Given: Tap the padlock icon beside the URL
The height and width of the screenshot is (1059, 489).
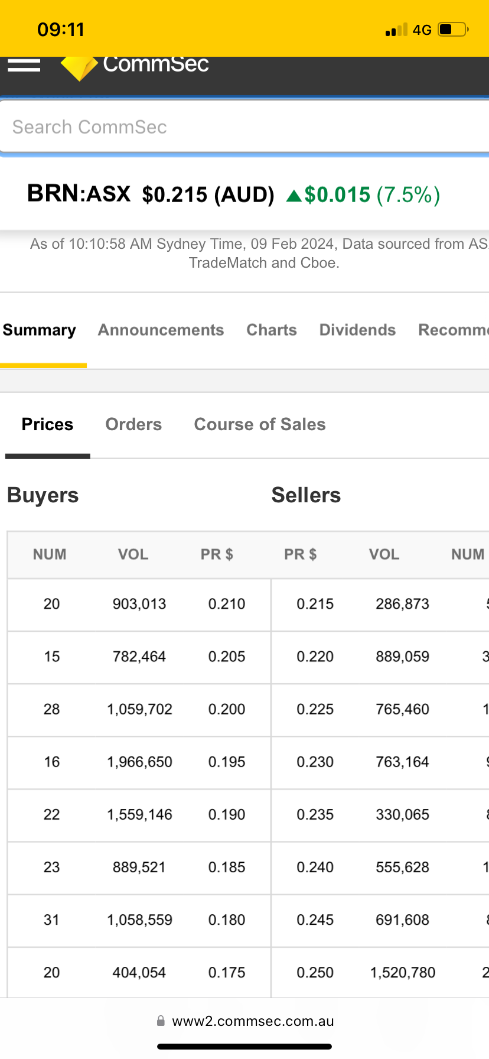Looking at the screenshot, I should pyautogui.click(x=161, y=1021).
